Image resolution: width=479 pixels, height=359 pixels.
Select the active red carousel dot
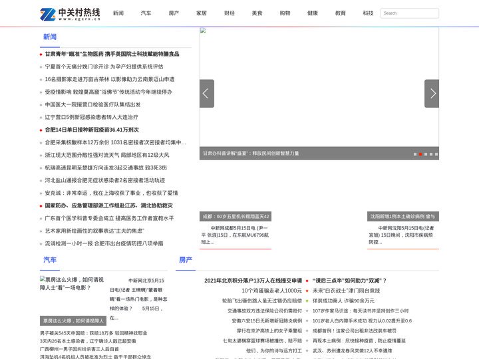coord(420,154)
